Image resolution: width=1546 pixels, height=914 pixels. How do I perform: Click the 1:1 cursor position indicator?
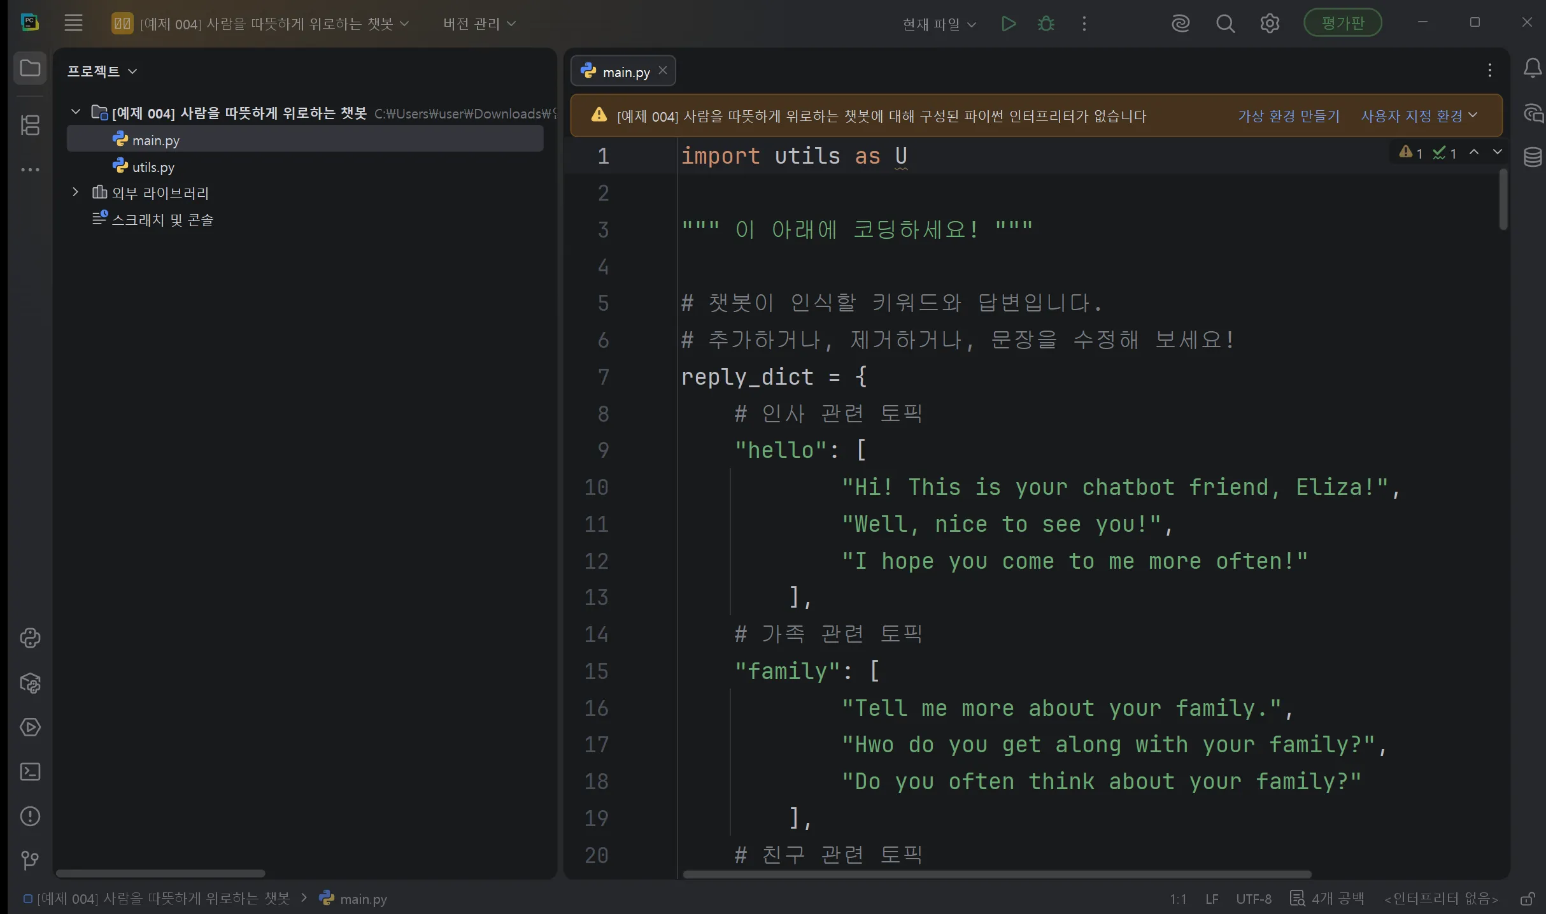[1178, 899]
